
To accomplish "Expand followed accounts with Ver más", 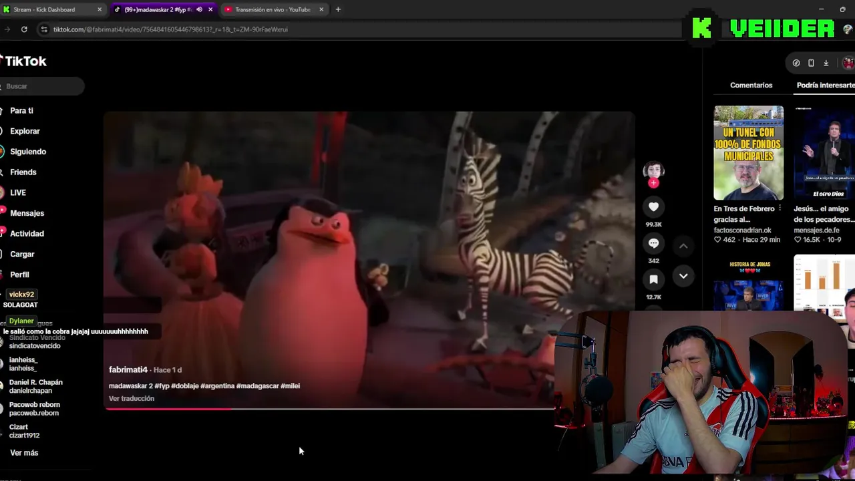I will tap(24, 453).
